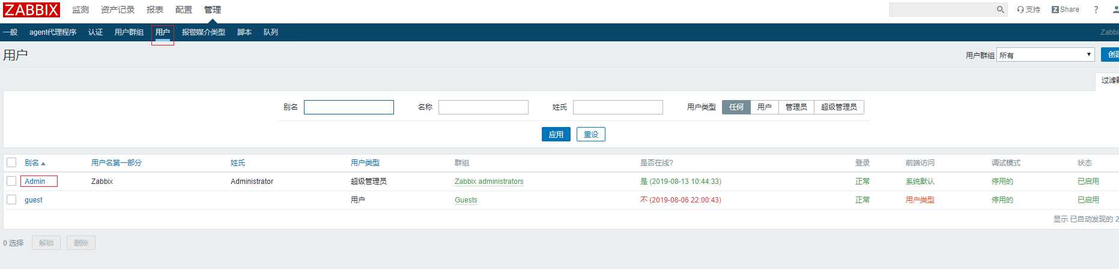1119x269 pixels.
Task: Click the 重设 reset button
Action: coord(591,134)
